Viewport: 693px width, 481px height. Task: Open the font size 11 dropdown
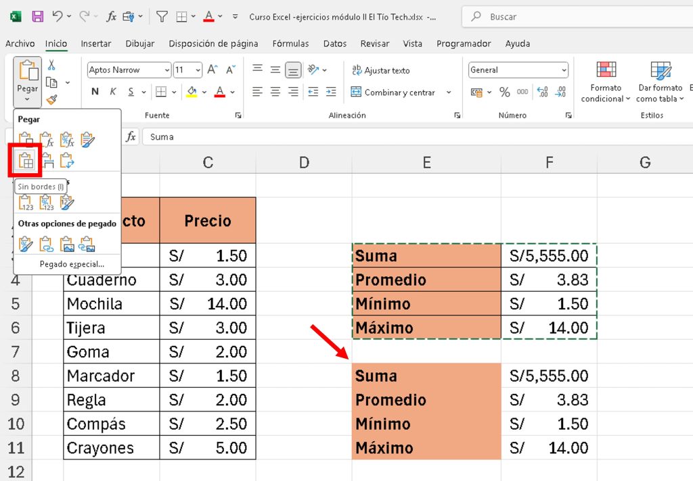198,70
